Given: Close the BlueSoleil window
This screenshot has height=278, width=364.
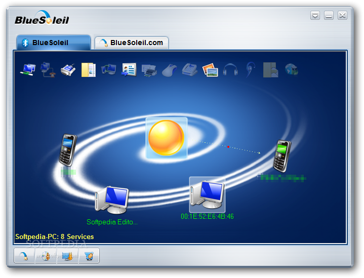Looking at the screenshot, I should click(x=342, y=16).
